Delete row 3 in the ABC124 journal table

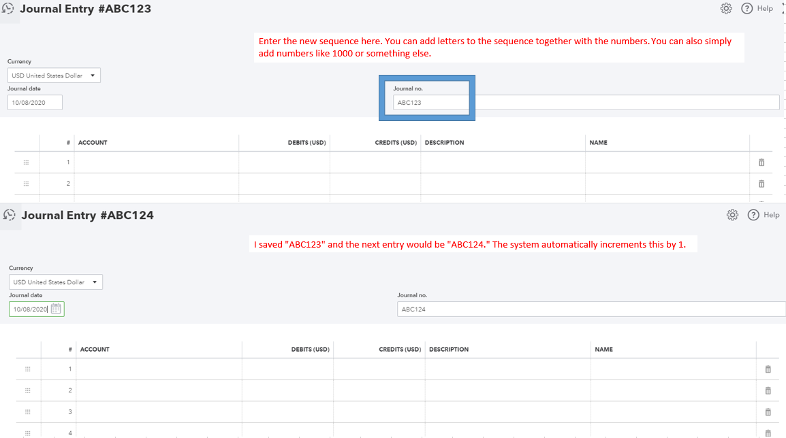(x=768, y=412)
